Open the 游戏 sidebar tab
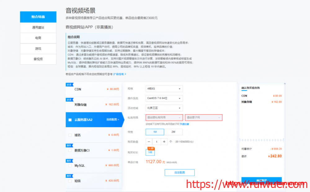Screen dimensions: 310x192 (38, 49)
